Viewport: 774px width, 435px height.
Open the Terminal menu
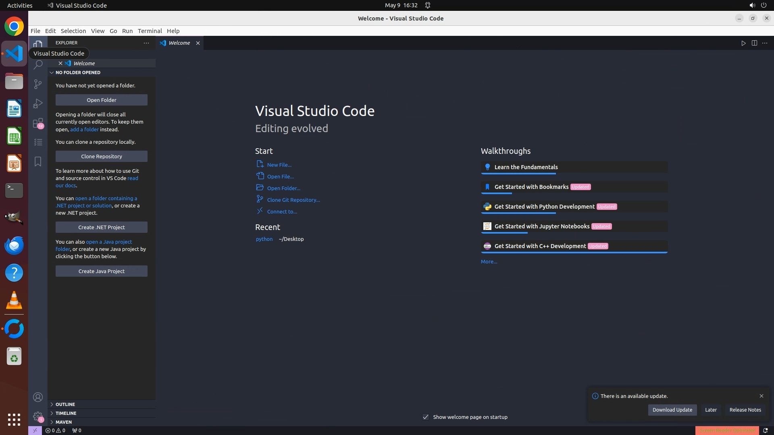150,31
